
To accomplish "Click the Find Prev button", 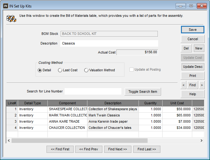I will pos(89,149).
